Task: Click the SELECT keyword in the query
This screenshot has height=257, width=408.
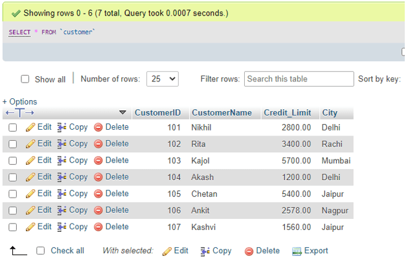Action: (19, 32)
